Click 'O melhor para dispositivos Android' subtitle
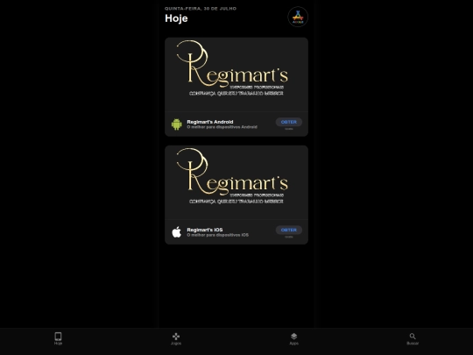Image resolution: width=473 pixels, height=355 pixels. [x=222, y=127]
